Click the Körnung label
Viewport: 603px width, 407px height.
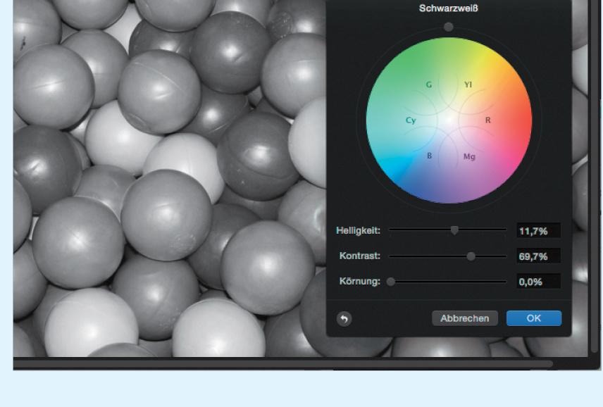coord(359,282)
